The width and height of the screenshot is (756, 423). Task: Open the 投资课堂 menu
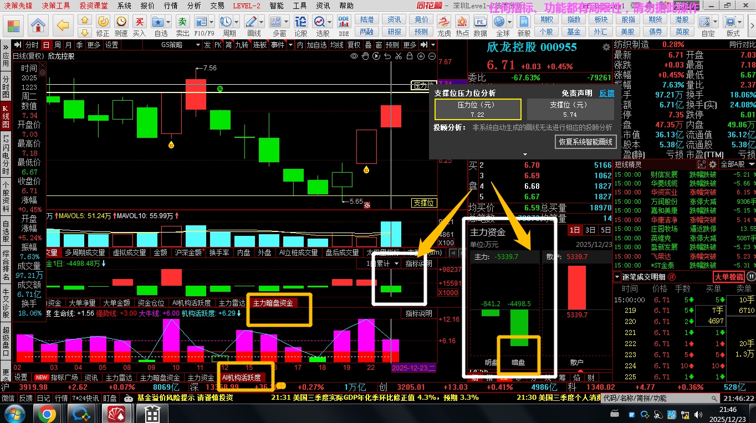93,6
